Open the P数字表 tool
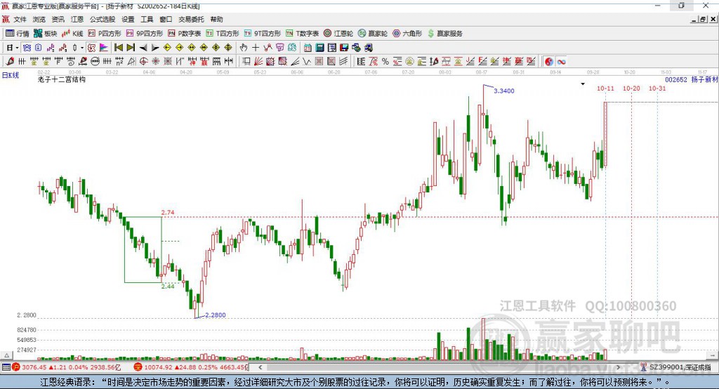The height and width of the screenshot is (389, 719). (x=185, y=34)
